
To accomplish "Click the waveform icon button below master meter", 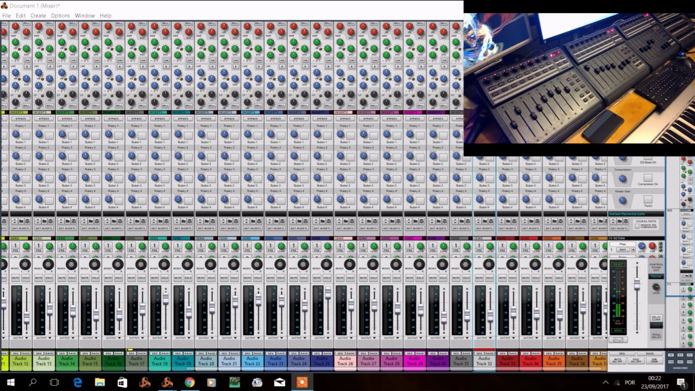I will point(618,339).
